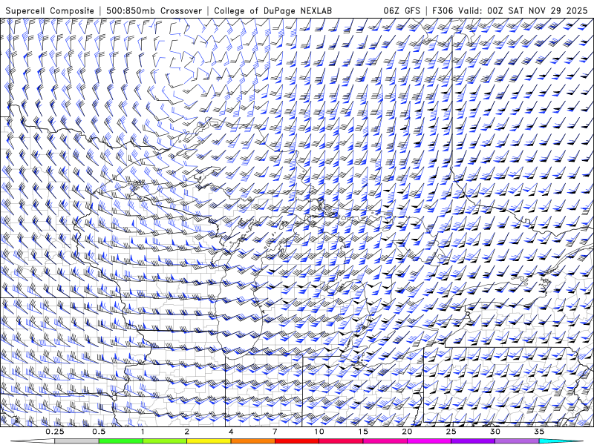Click the violet swatch between 25 and 30

point(473,441)
